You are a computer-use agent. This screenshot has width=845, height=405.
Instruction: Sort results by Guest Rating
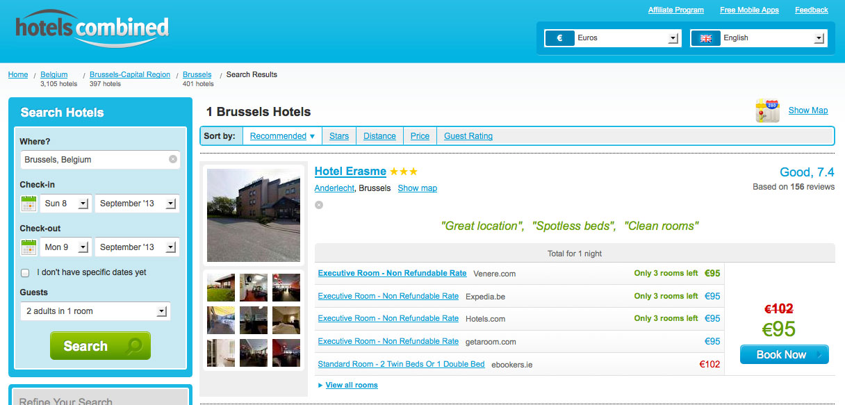468,136
